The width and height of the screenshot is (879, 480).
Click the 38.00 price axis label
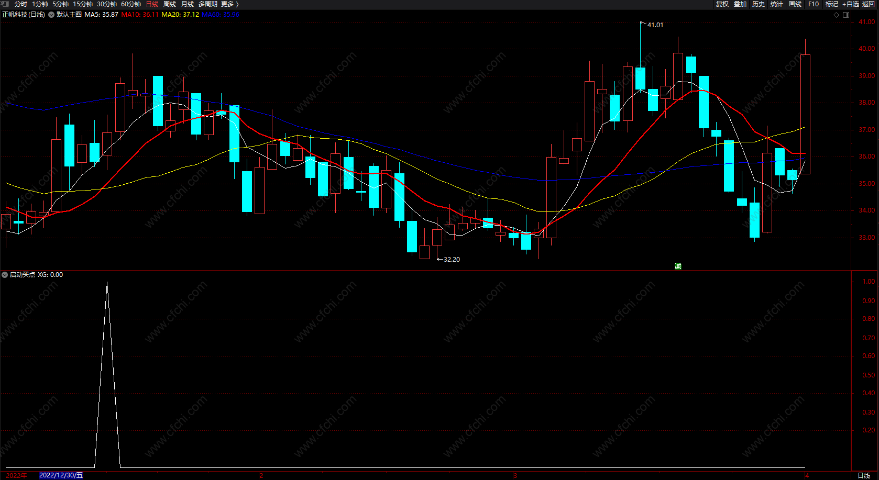866,103
